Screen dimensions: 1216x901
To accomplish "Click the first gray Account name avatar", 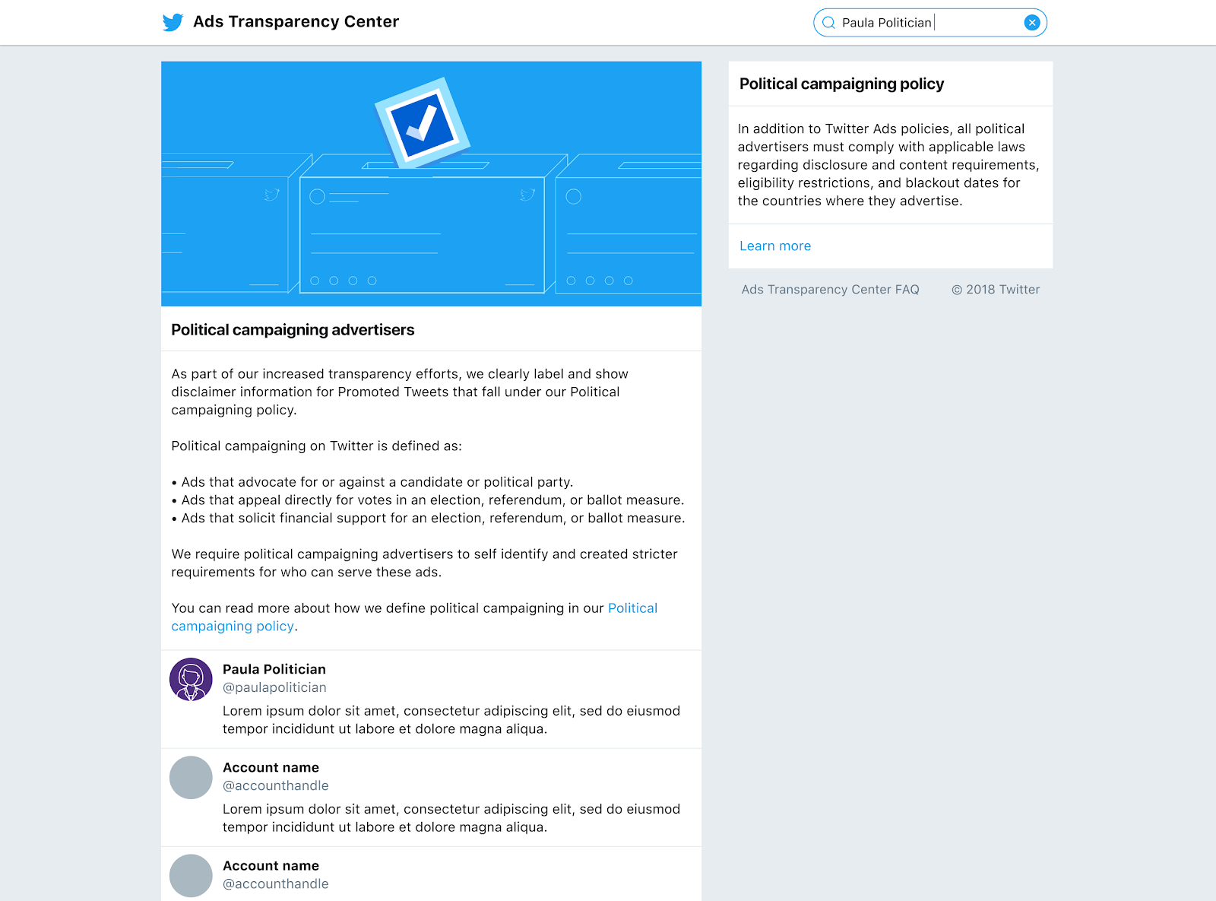I will coord(191,777).
